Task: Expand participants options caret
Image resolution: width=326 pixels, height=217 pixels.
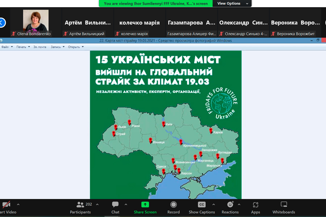Action: click(97, 205)
